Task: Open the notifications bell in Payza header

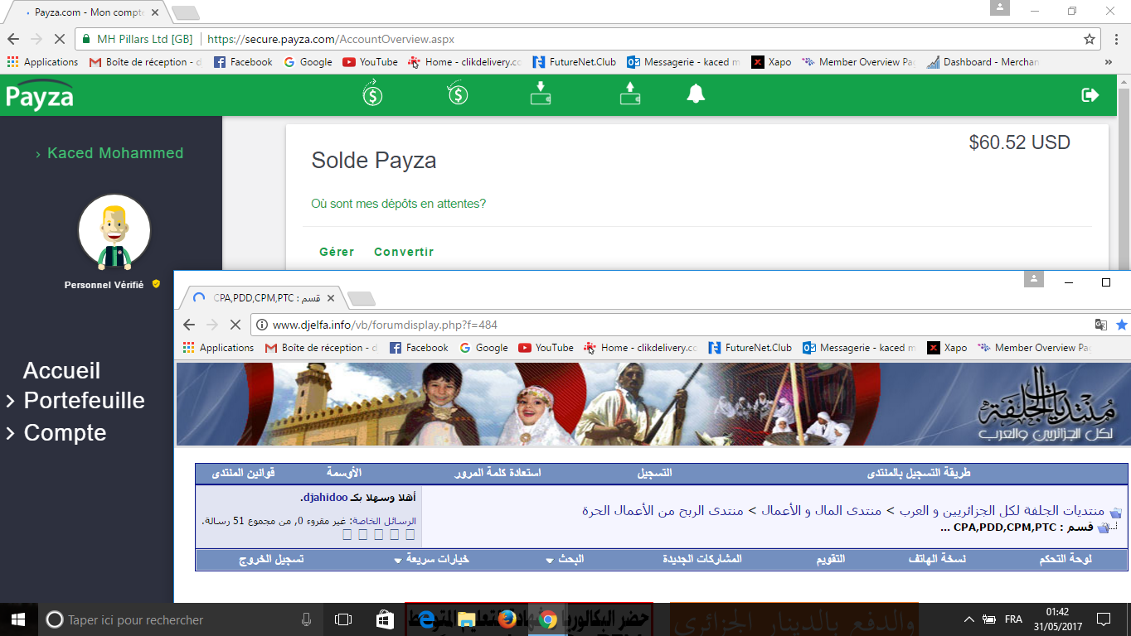Action: [x=696, y=94]
